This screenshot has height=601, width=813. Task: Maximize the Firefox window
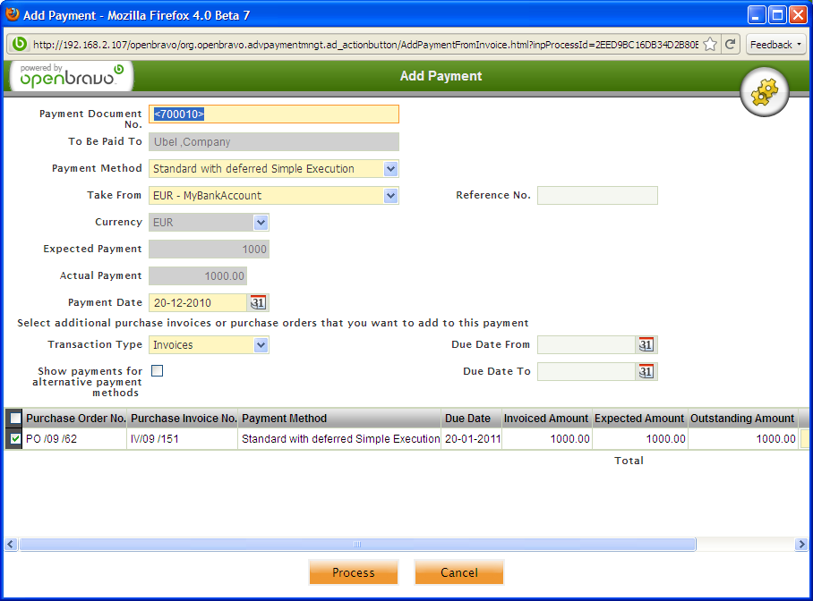[x=778, y=15]
